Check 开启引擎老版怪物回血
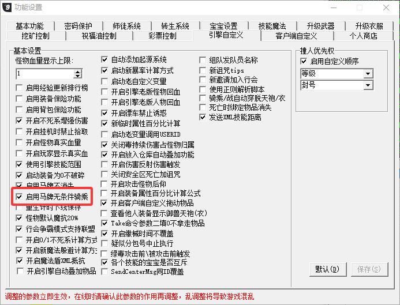The width and height of the screenshot is (400, 305). (x=104, y=92)
